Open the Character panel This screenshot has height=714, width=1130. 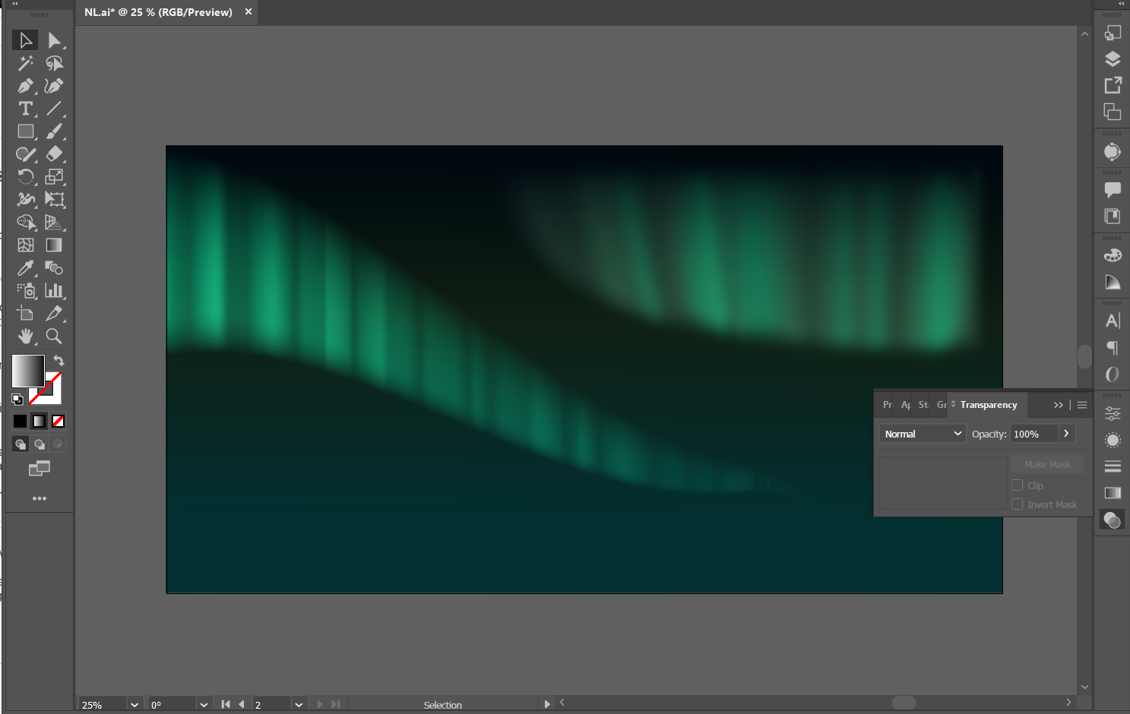pos(1113,321)
